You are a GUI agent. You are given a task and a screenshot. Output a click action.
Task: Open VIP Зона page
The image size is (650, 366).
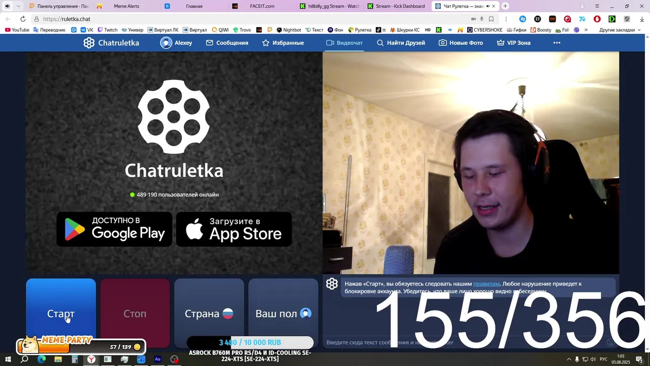513,43
